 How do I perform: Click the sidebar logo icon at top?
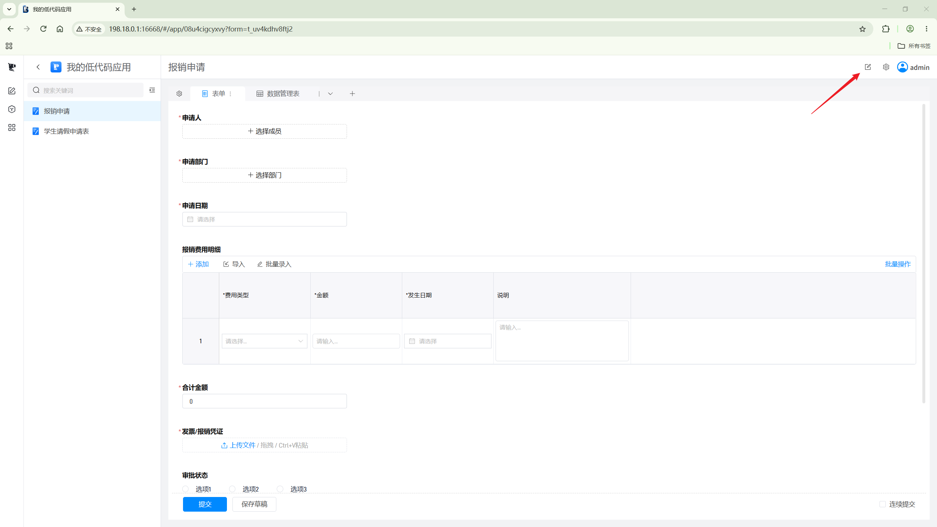12,67
